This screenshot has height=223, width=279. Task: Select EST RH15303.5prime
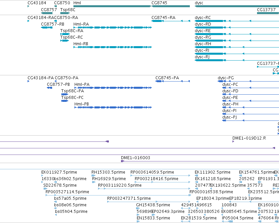(108, 172)
